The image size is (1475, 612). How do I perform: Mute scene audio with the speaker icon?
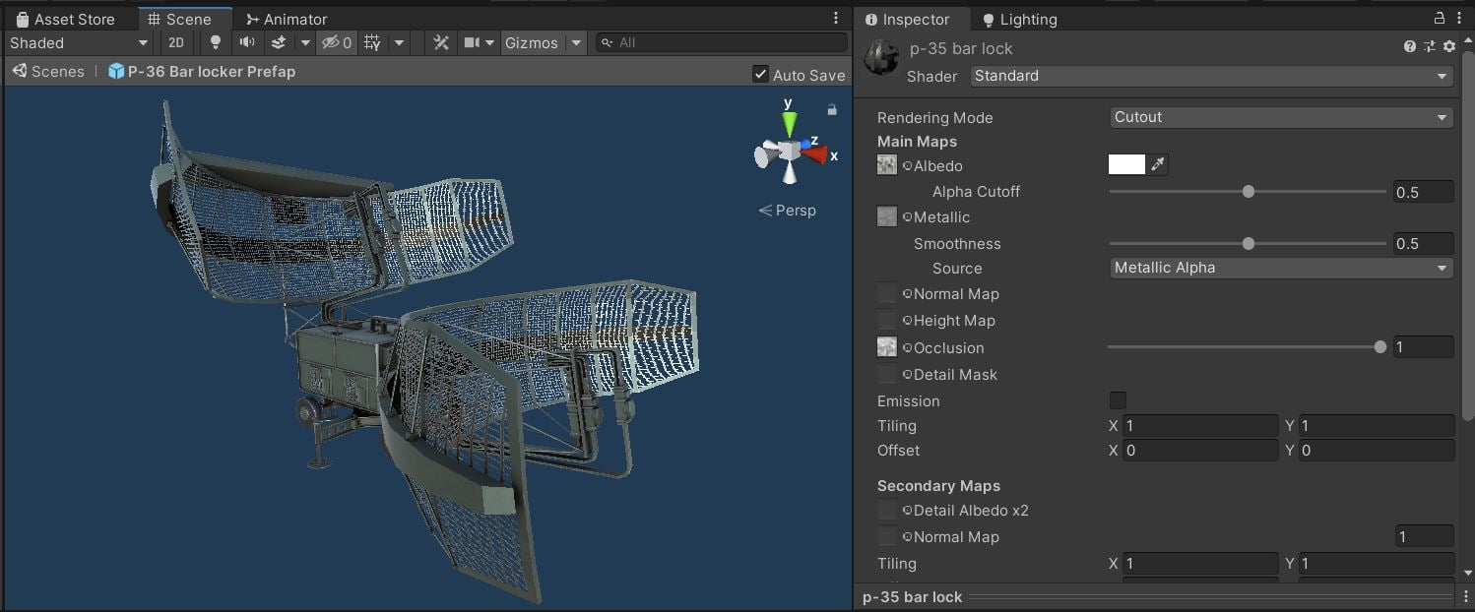click(x=246, y=42)
